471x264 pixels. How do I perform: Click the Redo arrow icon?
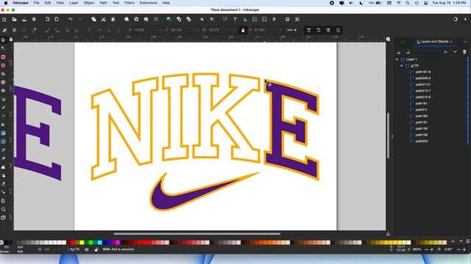80,20
